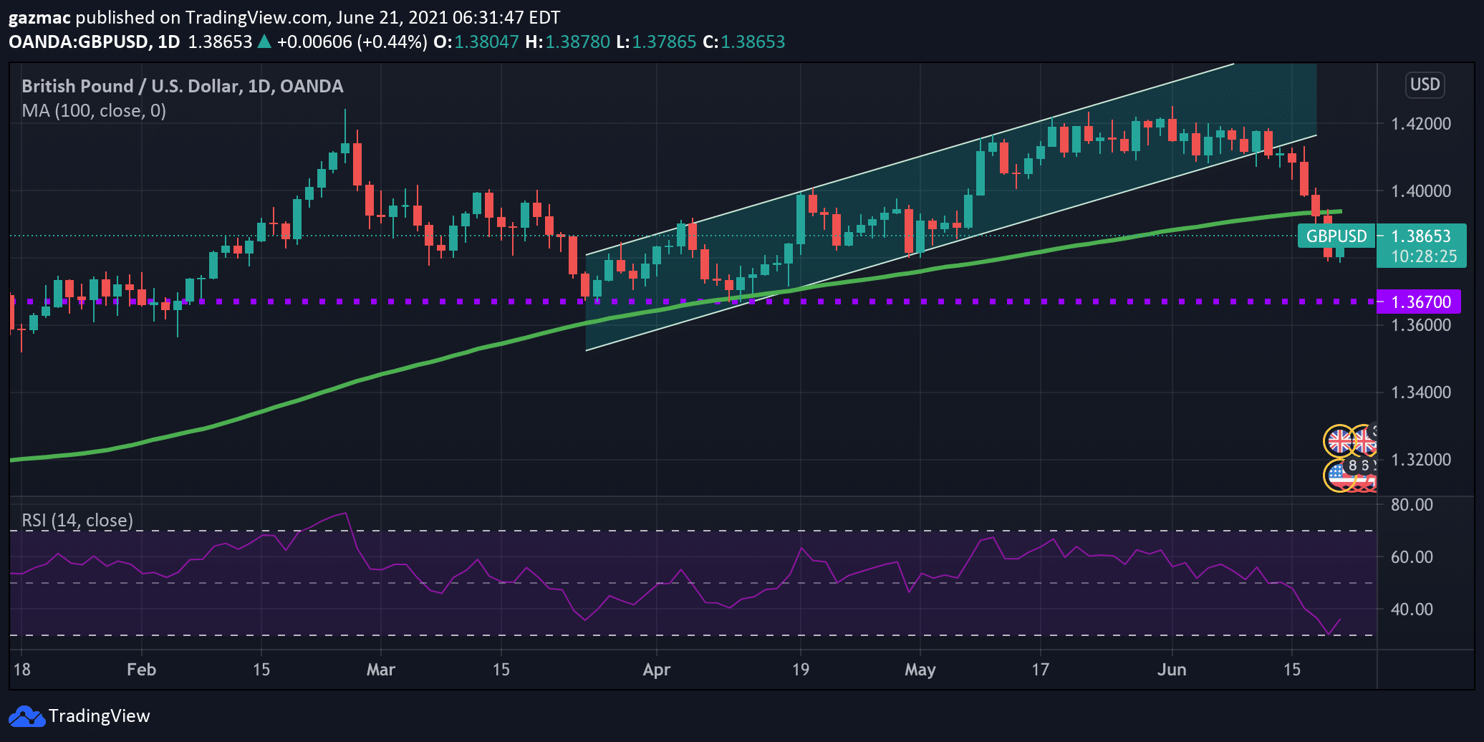Click the May label on the time axis
1484x742 pixels.
coord(920,670)
